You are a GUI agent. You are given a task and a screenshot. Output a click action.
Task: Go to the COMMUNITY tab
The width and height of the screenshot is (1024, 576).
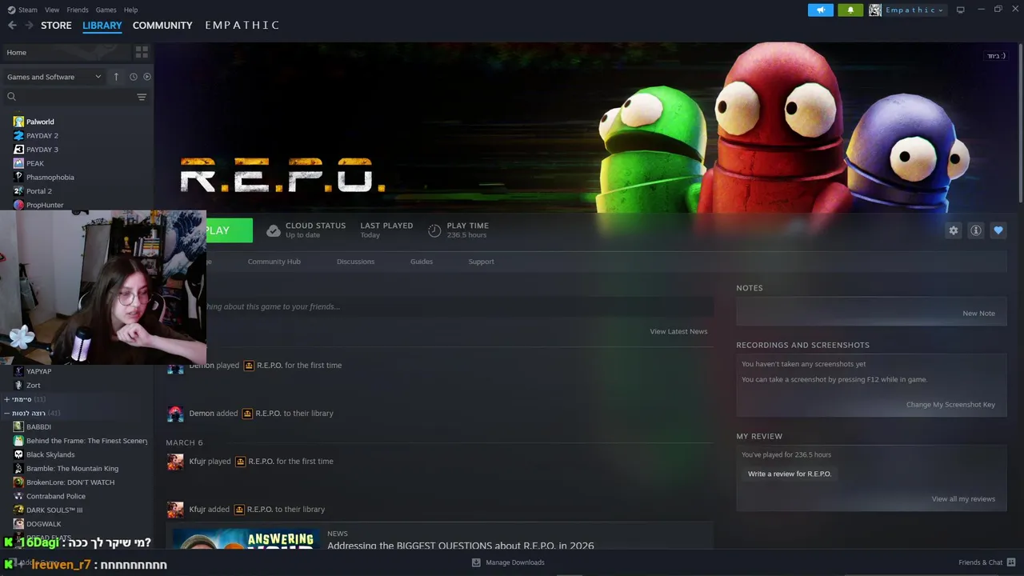162,26
